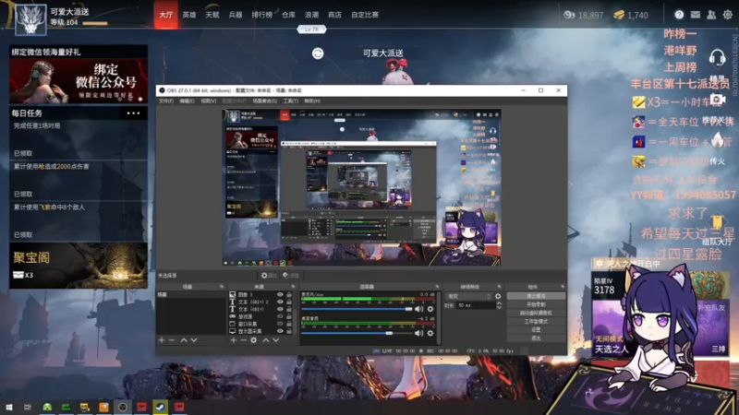Move scene down in OBS scenes panel
This screenshot has height=415, width=739.
194,339
